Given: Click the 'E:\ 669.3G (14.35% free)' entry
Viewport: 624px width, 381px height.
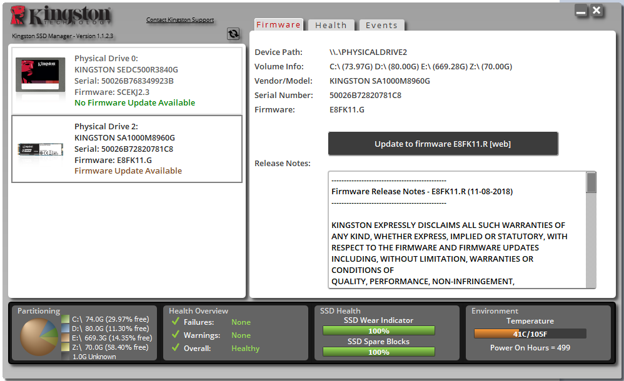Looking at the screenshot, I should pos(112,338).
